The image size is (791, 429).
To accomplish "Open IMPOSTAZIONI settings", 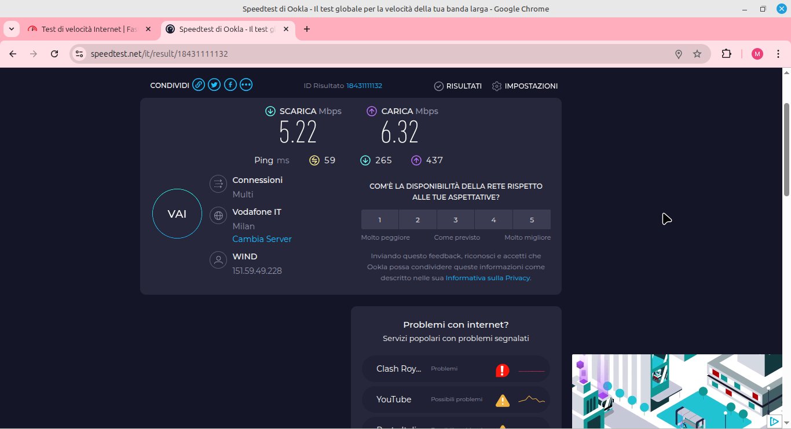I will pos(525,86).
